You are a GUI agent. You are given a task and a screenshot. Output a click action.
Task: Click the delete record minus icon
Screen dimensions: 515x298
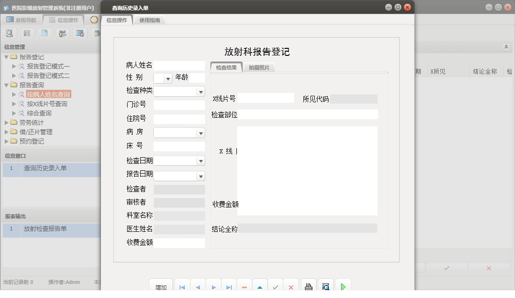(244, 286)
